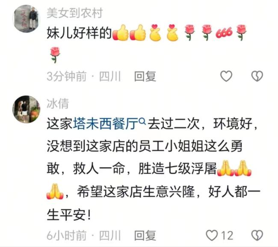278x247 pixels.
Task: Open 冰倩's profile avatar
Action: (27, 109)
